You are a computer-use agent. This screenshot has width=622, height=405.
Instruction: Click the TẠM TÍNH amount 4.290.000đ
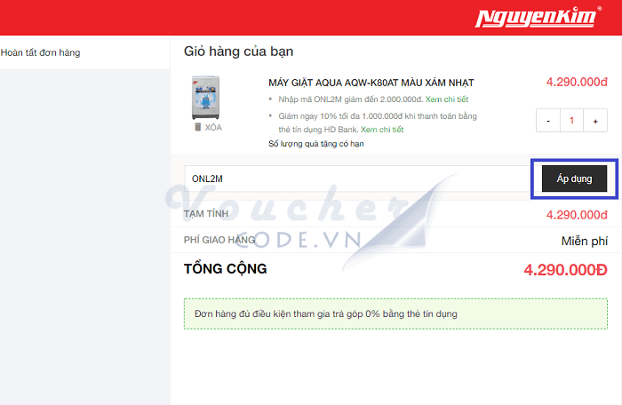577,215
